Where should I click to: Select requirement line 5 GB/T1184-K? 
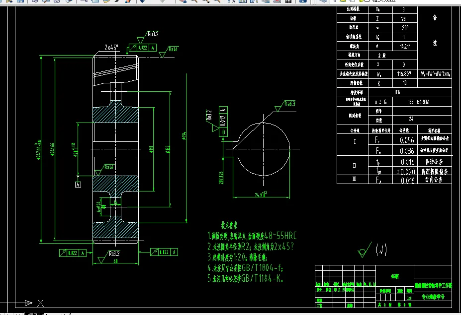[245, 278]
